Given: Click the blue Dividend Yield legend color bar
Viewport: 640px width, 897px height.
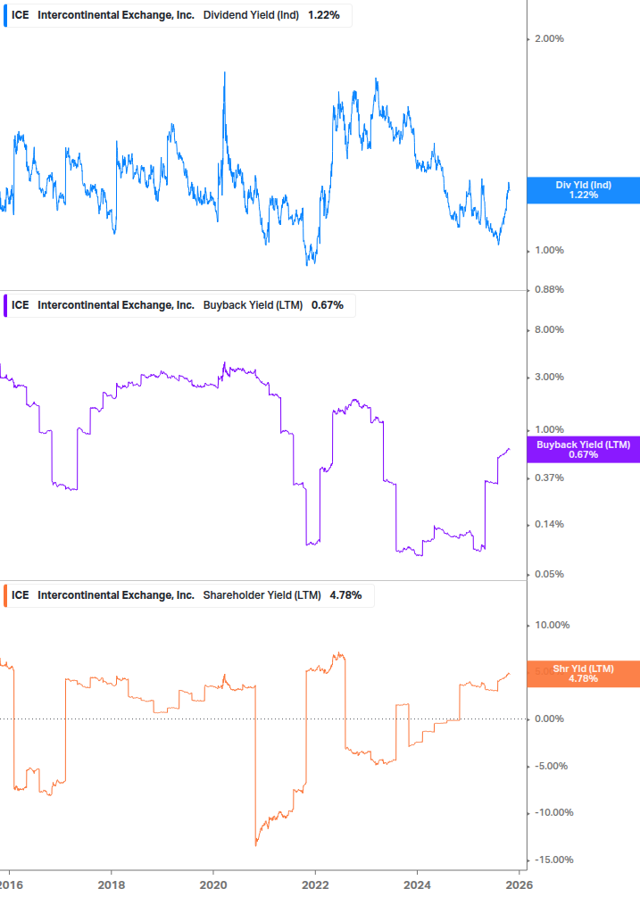Looking at the screenshot, I should [5, 15].
